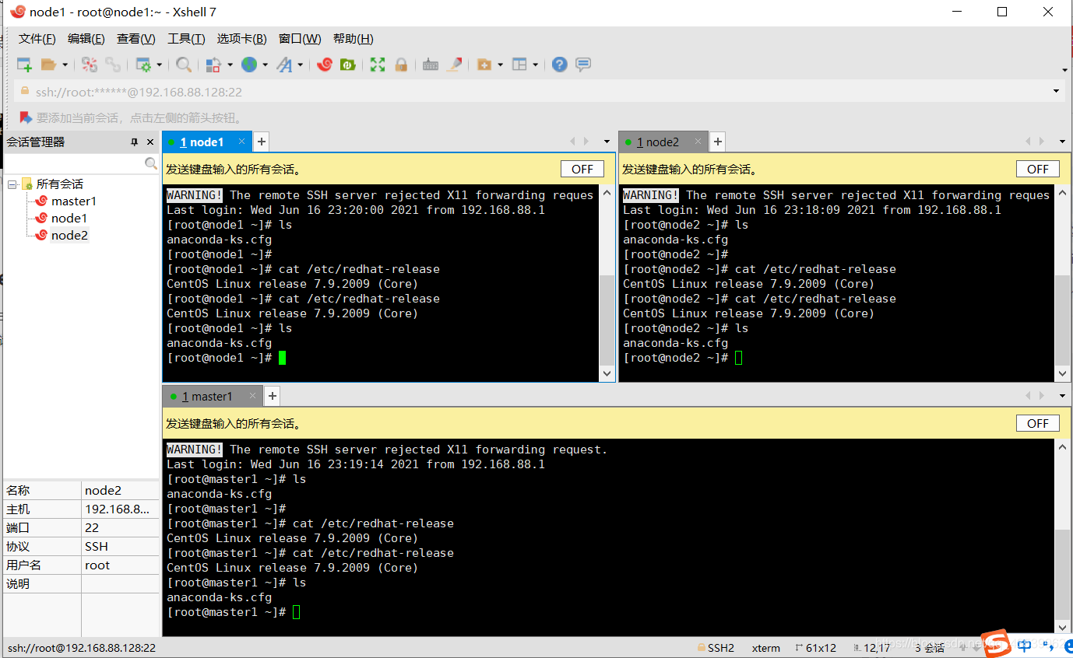Viewport: 1073px width, 658px height.
Task: Expand the address bar history dropdown
Action: (x=1056, y=91)
